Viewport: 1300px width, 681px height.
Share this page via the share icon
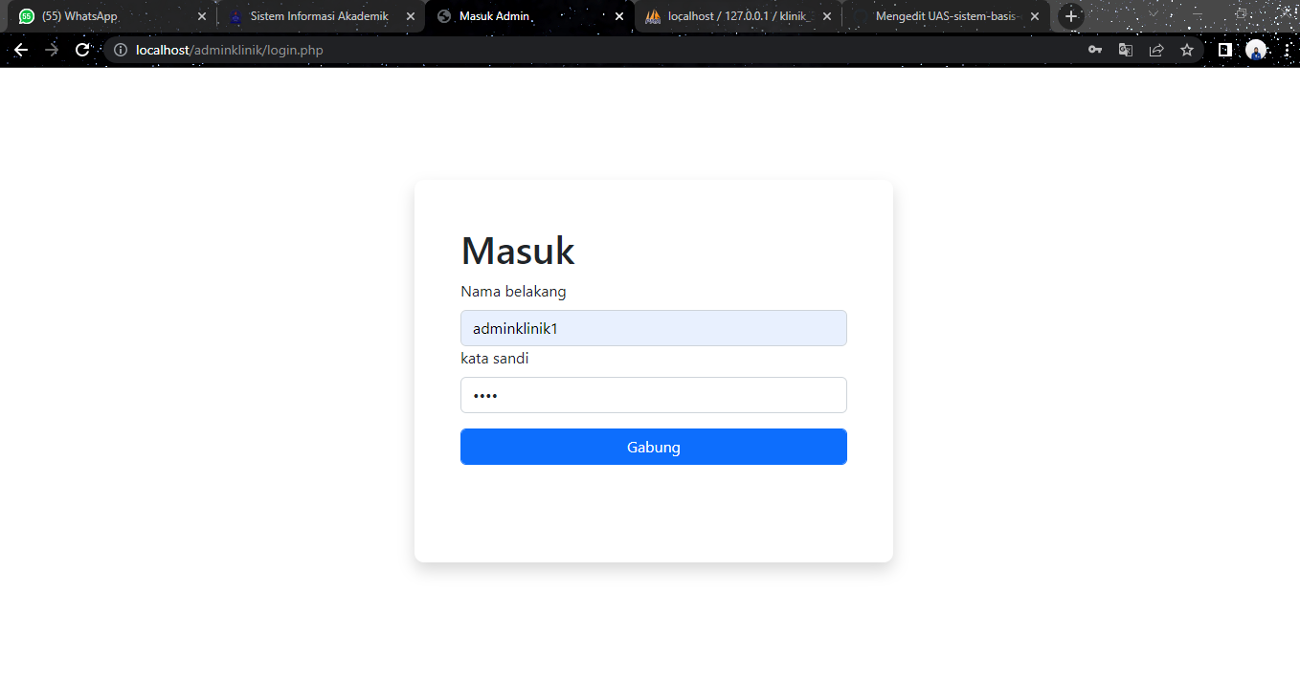[1155, 49]
